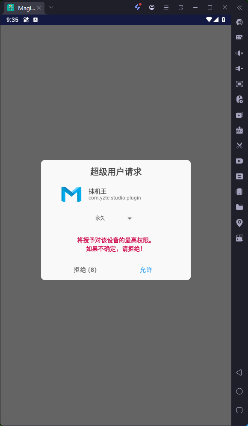The image size is (248, 426).
Task: Allow the superuser request with 允许
Action: [x=146, y=270]
